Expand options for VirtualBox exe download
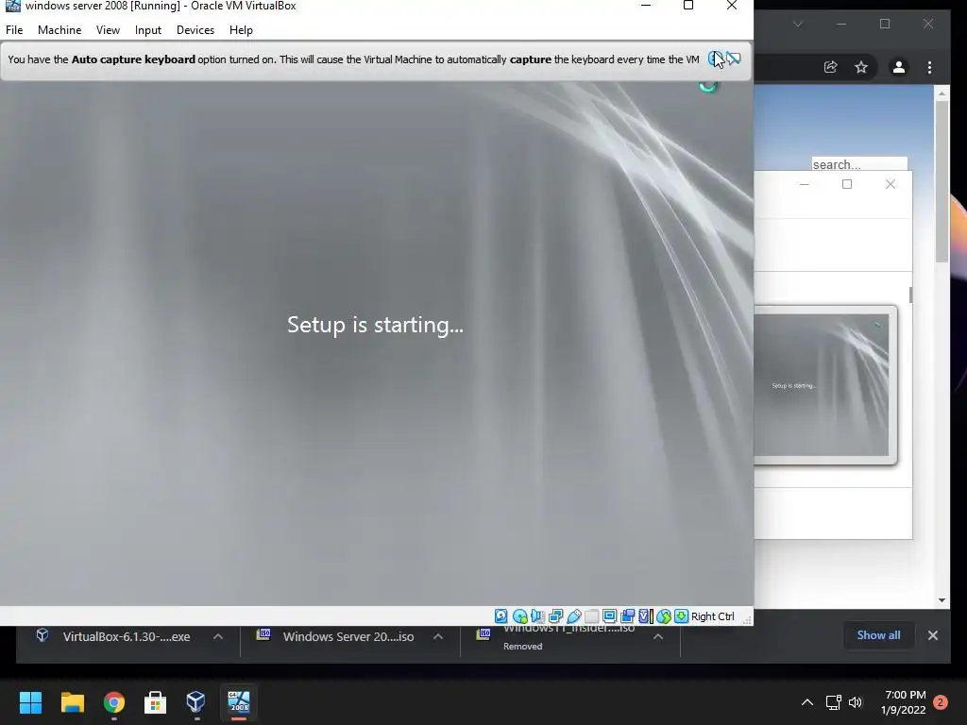The height and width of the screenshot is (725, 967). 218,637
